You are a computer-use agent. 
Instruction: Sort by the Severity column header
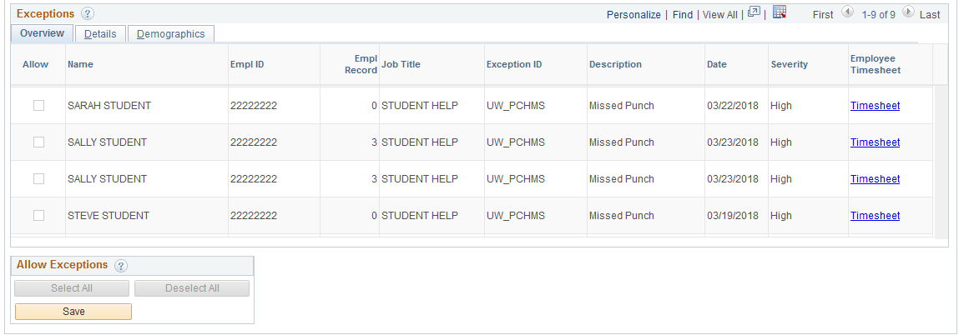tap(789, 64)
